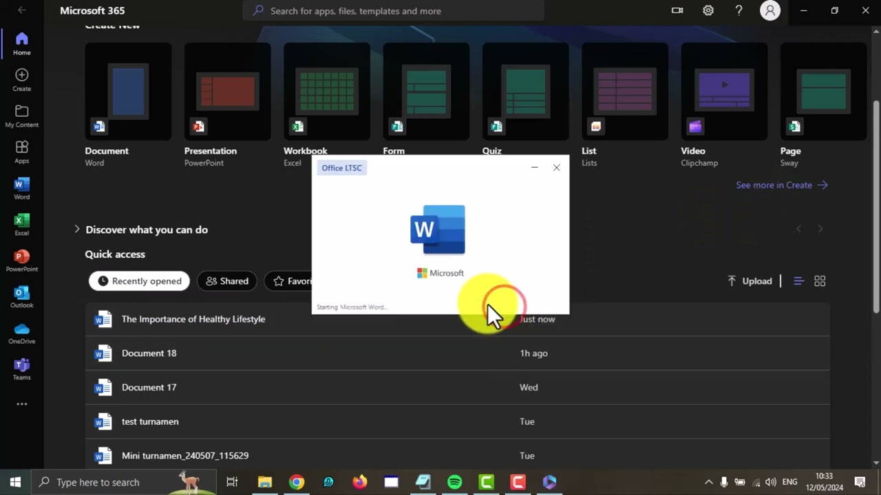Show hidden system tray icons
881x495 pixels.
[x=708, y=482]
